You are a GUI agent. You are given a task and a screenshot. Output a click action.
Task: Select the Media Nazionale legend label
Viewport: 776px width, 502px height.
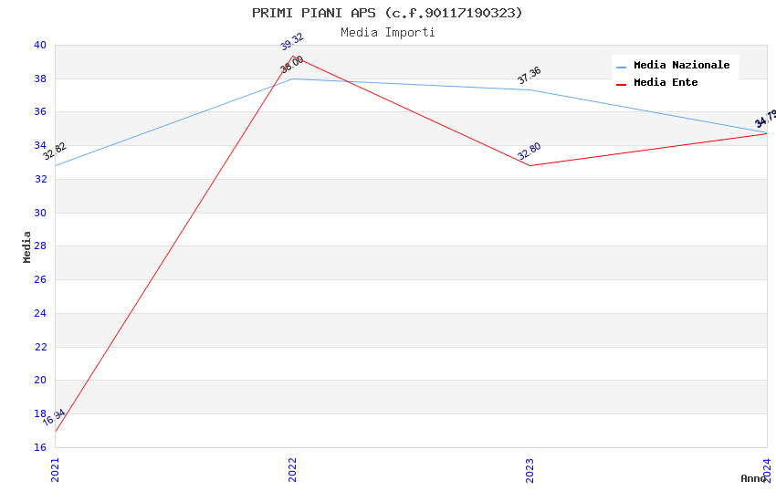(x=681, y=66)
